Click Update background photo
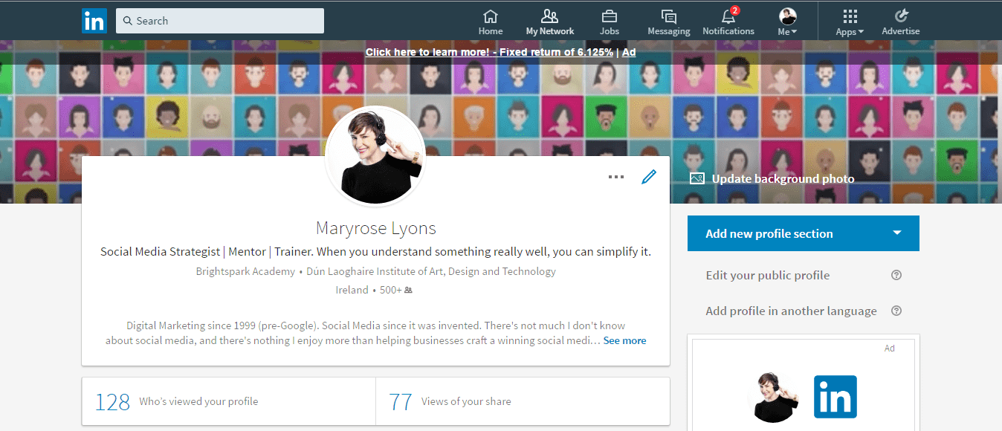This screenshot has width=1002, height=431. (x=772, y=178)
